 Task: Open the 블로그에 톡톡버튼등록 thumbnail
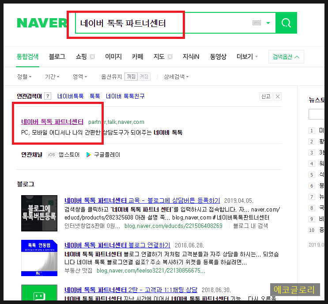[39, 213]
